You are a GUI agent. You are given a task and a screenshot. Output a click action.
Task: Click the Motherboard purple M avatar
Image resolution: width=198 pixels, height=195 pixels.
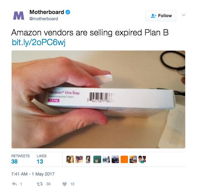[x=19, y=16]
